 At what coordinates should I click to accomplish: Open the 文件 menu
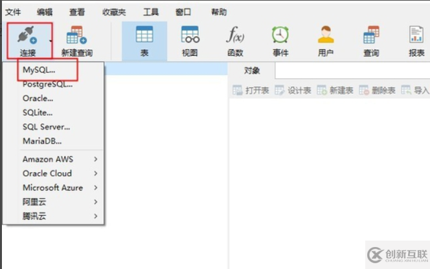13,12
